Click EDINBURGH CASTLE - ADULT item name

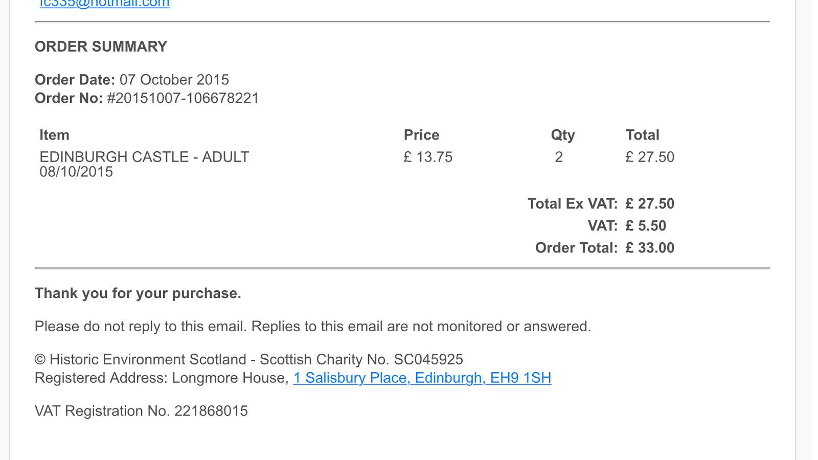pyautogui.click(x=144, y=157)
